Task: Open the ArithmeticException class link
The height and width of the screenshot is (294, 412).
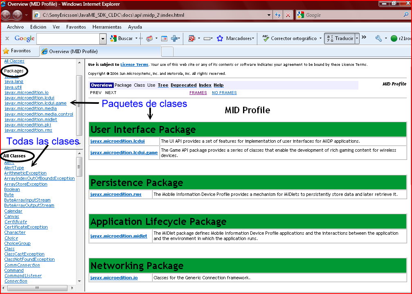Action: coord(25,173)
